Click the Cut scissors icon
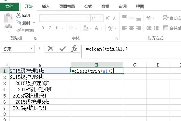Screen dimensions: 181x121 19,15
